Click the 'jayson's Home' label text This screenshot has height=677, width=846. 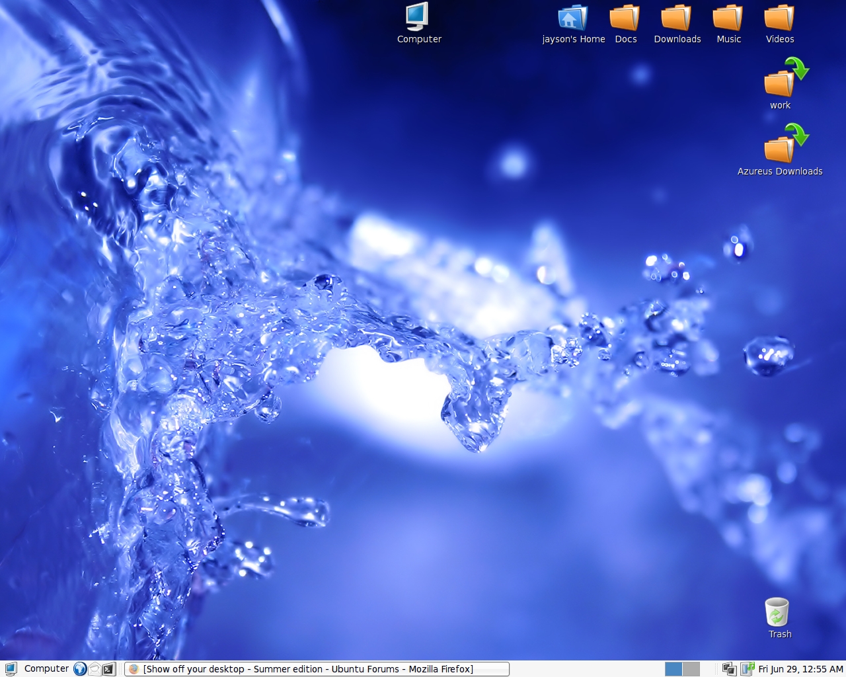(x=574, y=39)
